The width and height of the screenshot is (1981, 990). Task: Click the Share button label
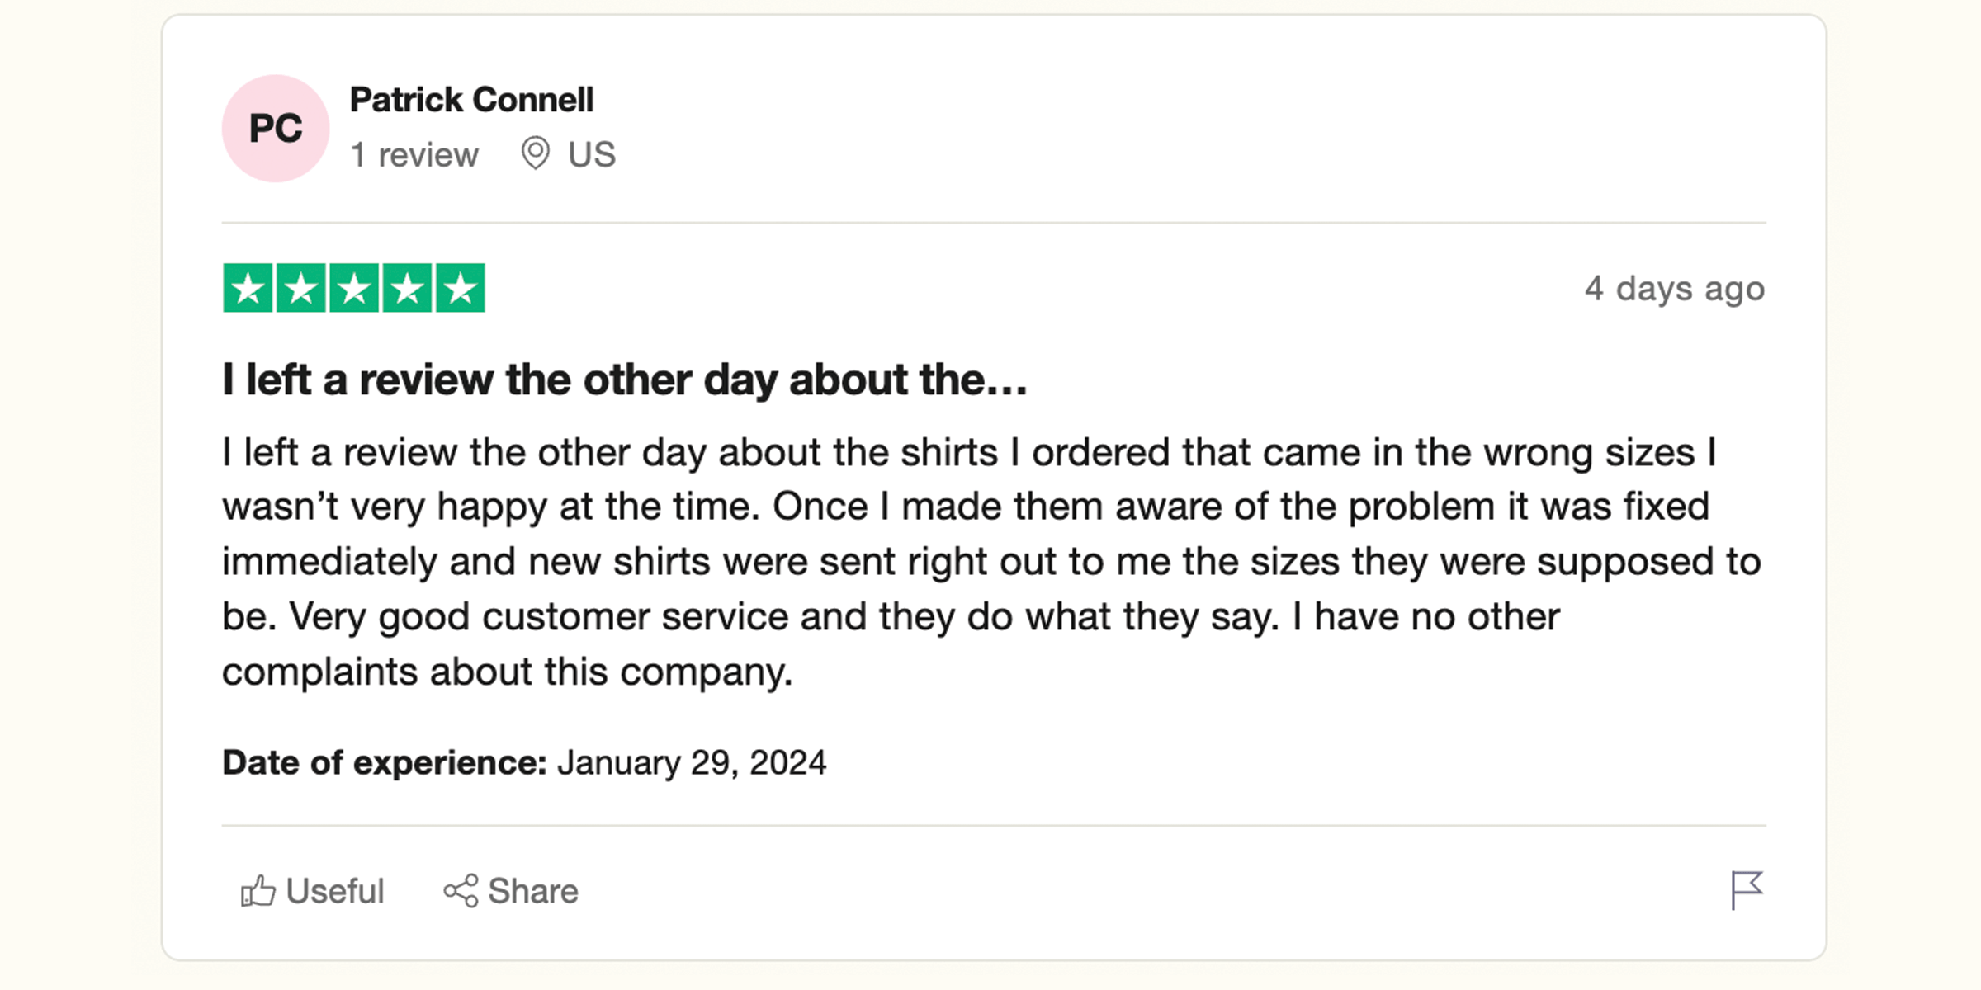coord(532,891)
